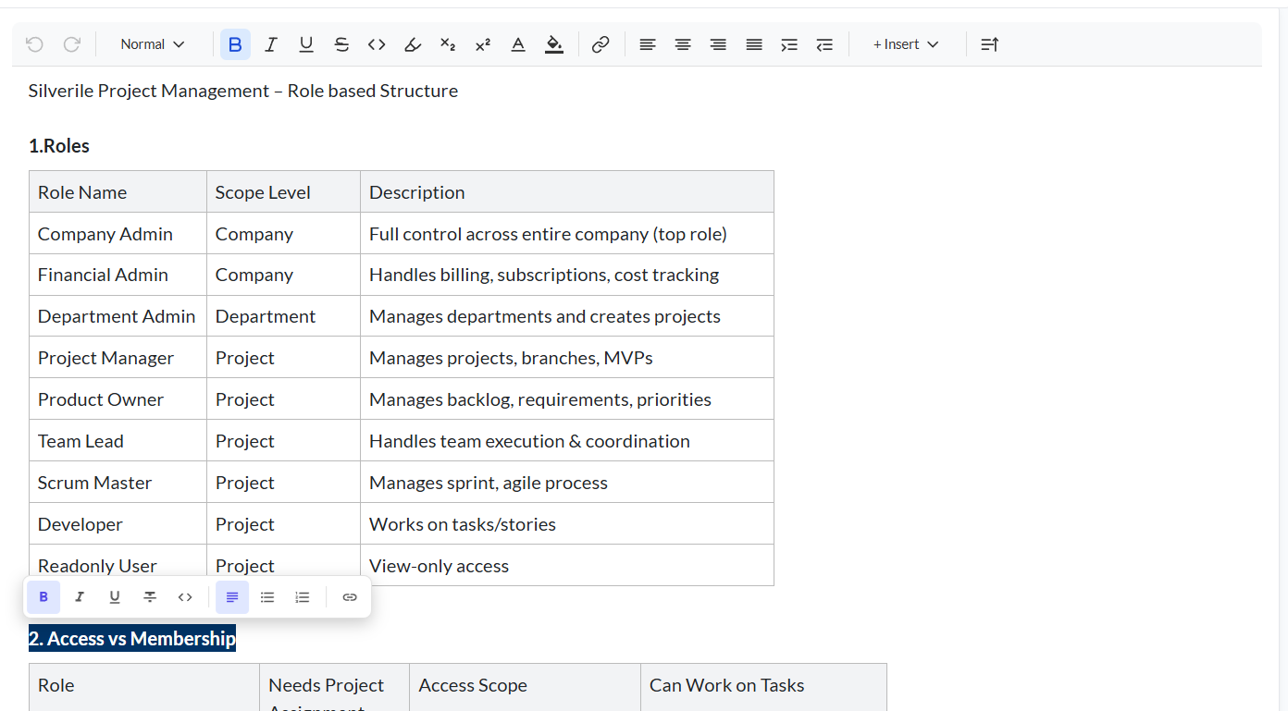Click the Financial Admin cell

point(118,275)
